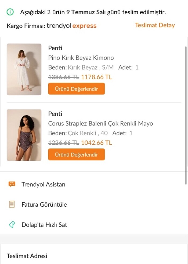Click the Trendyol Asistan label
Image resolution: width=188 pixels, height=264 pixels.
pos(43,185)
